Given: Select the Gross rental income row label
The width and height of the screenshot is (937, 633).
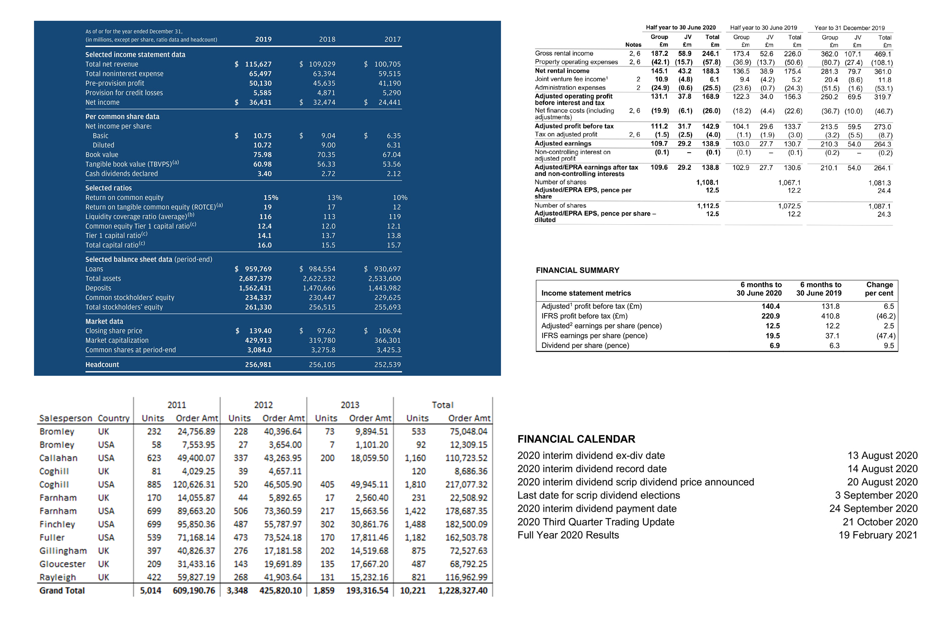Looking at the screenshot, I should 564,53.
